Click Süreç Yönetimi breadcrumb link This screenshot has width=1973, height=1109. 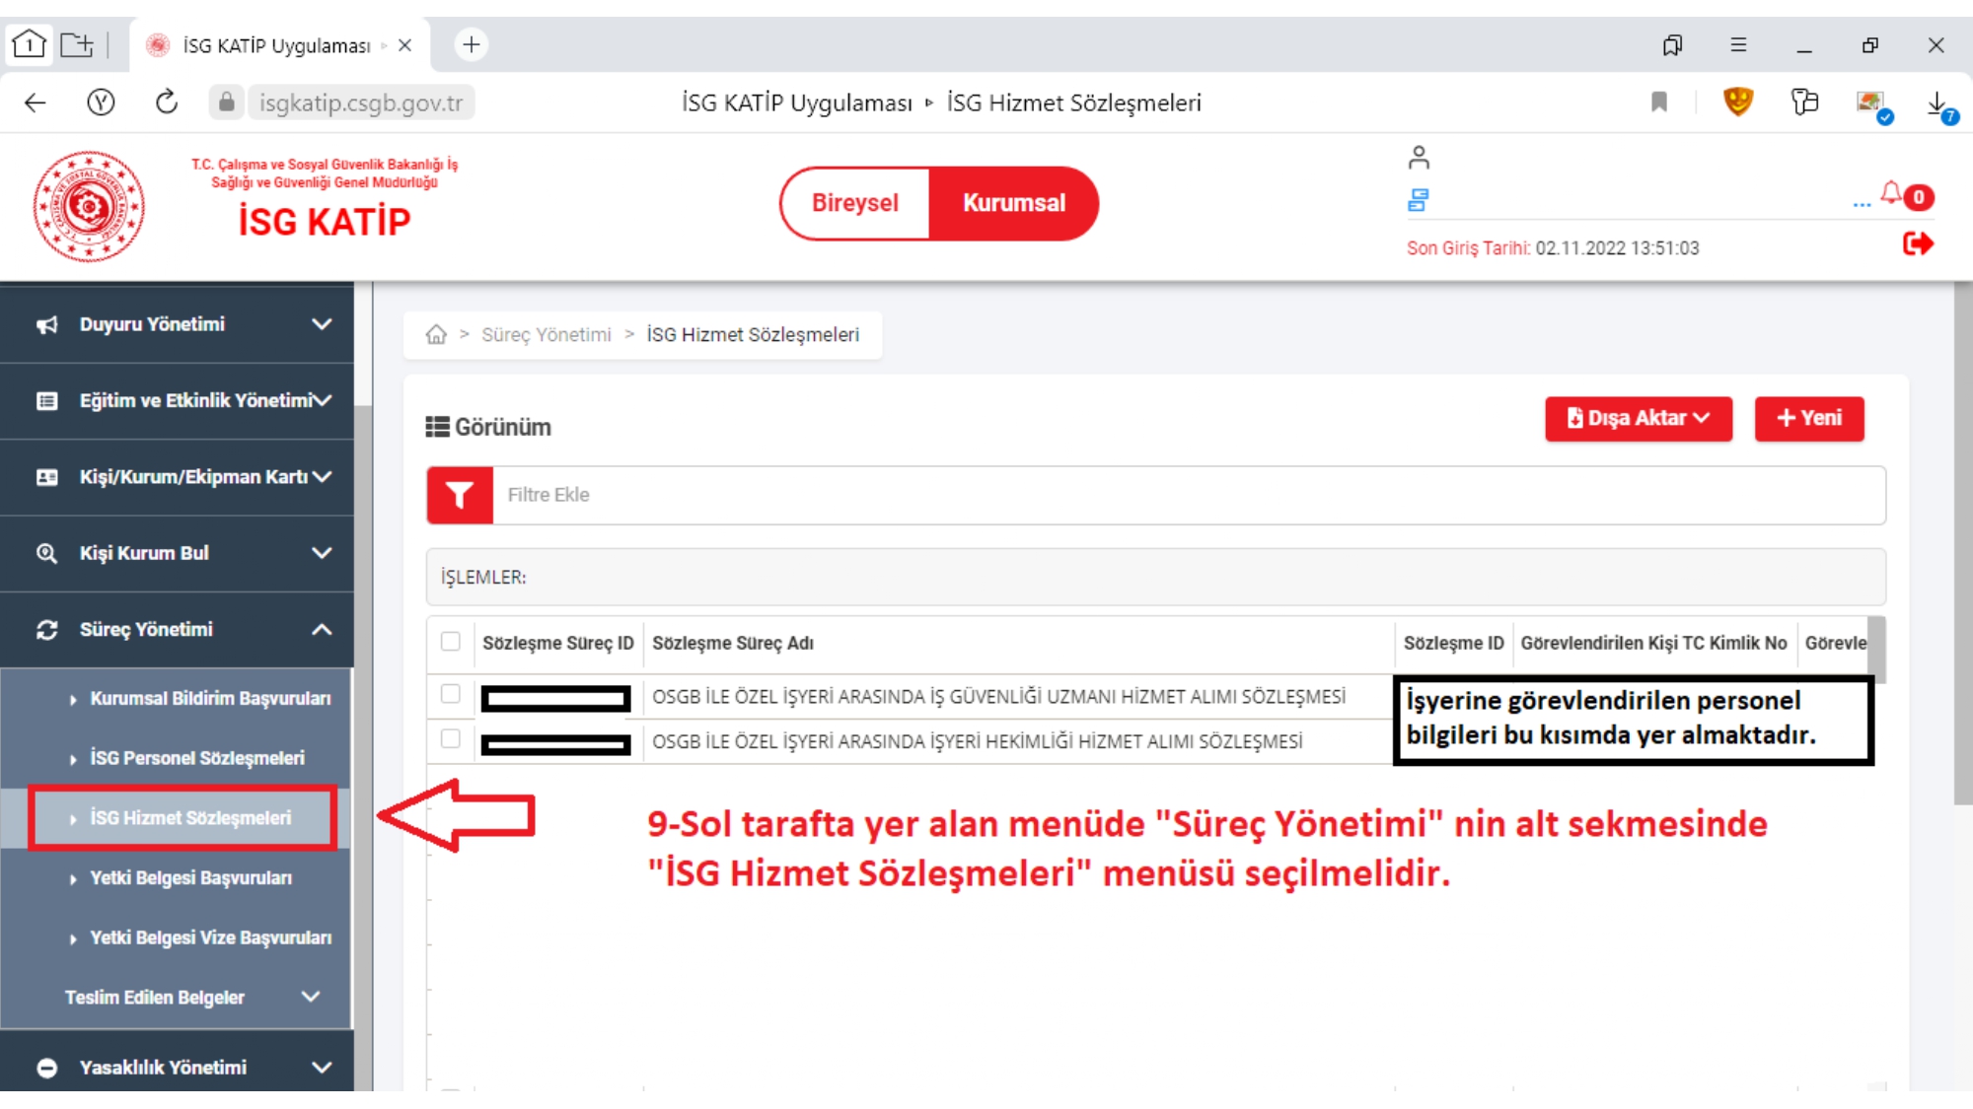(x=546, y=335)
